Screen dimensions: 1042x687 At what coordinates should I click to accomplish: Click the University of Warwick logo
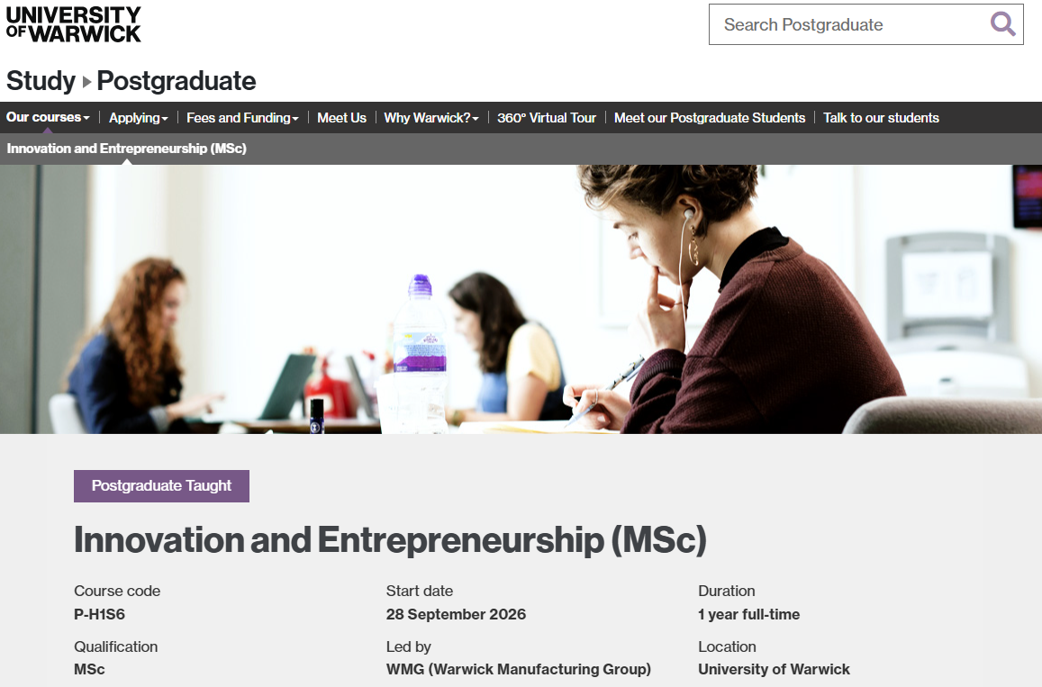pyautogui.click(x=74, y=24)
